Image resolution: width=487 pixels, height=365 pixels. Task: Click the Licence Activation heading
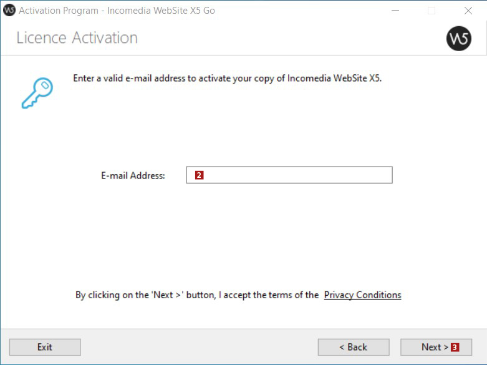[x=77, y=38]
